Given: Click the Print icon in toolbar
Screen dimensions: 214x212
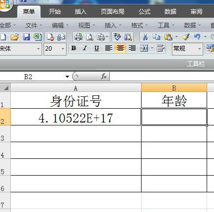Looking at the screenshot, I should point(78,37).
